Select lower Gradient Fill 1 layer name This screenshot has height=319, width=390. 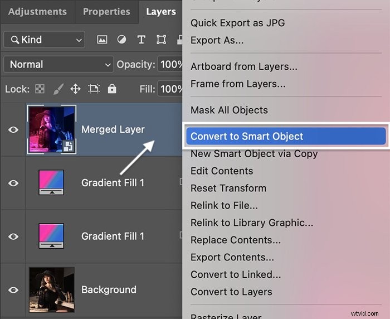[113, 236]
